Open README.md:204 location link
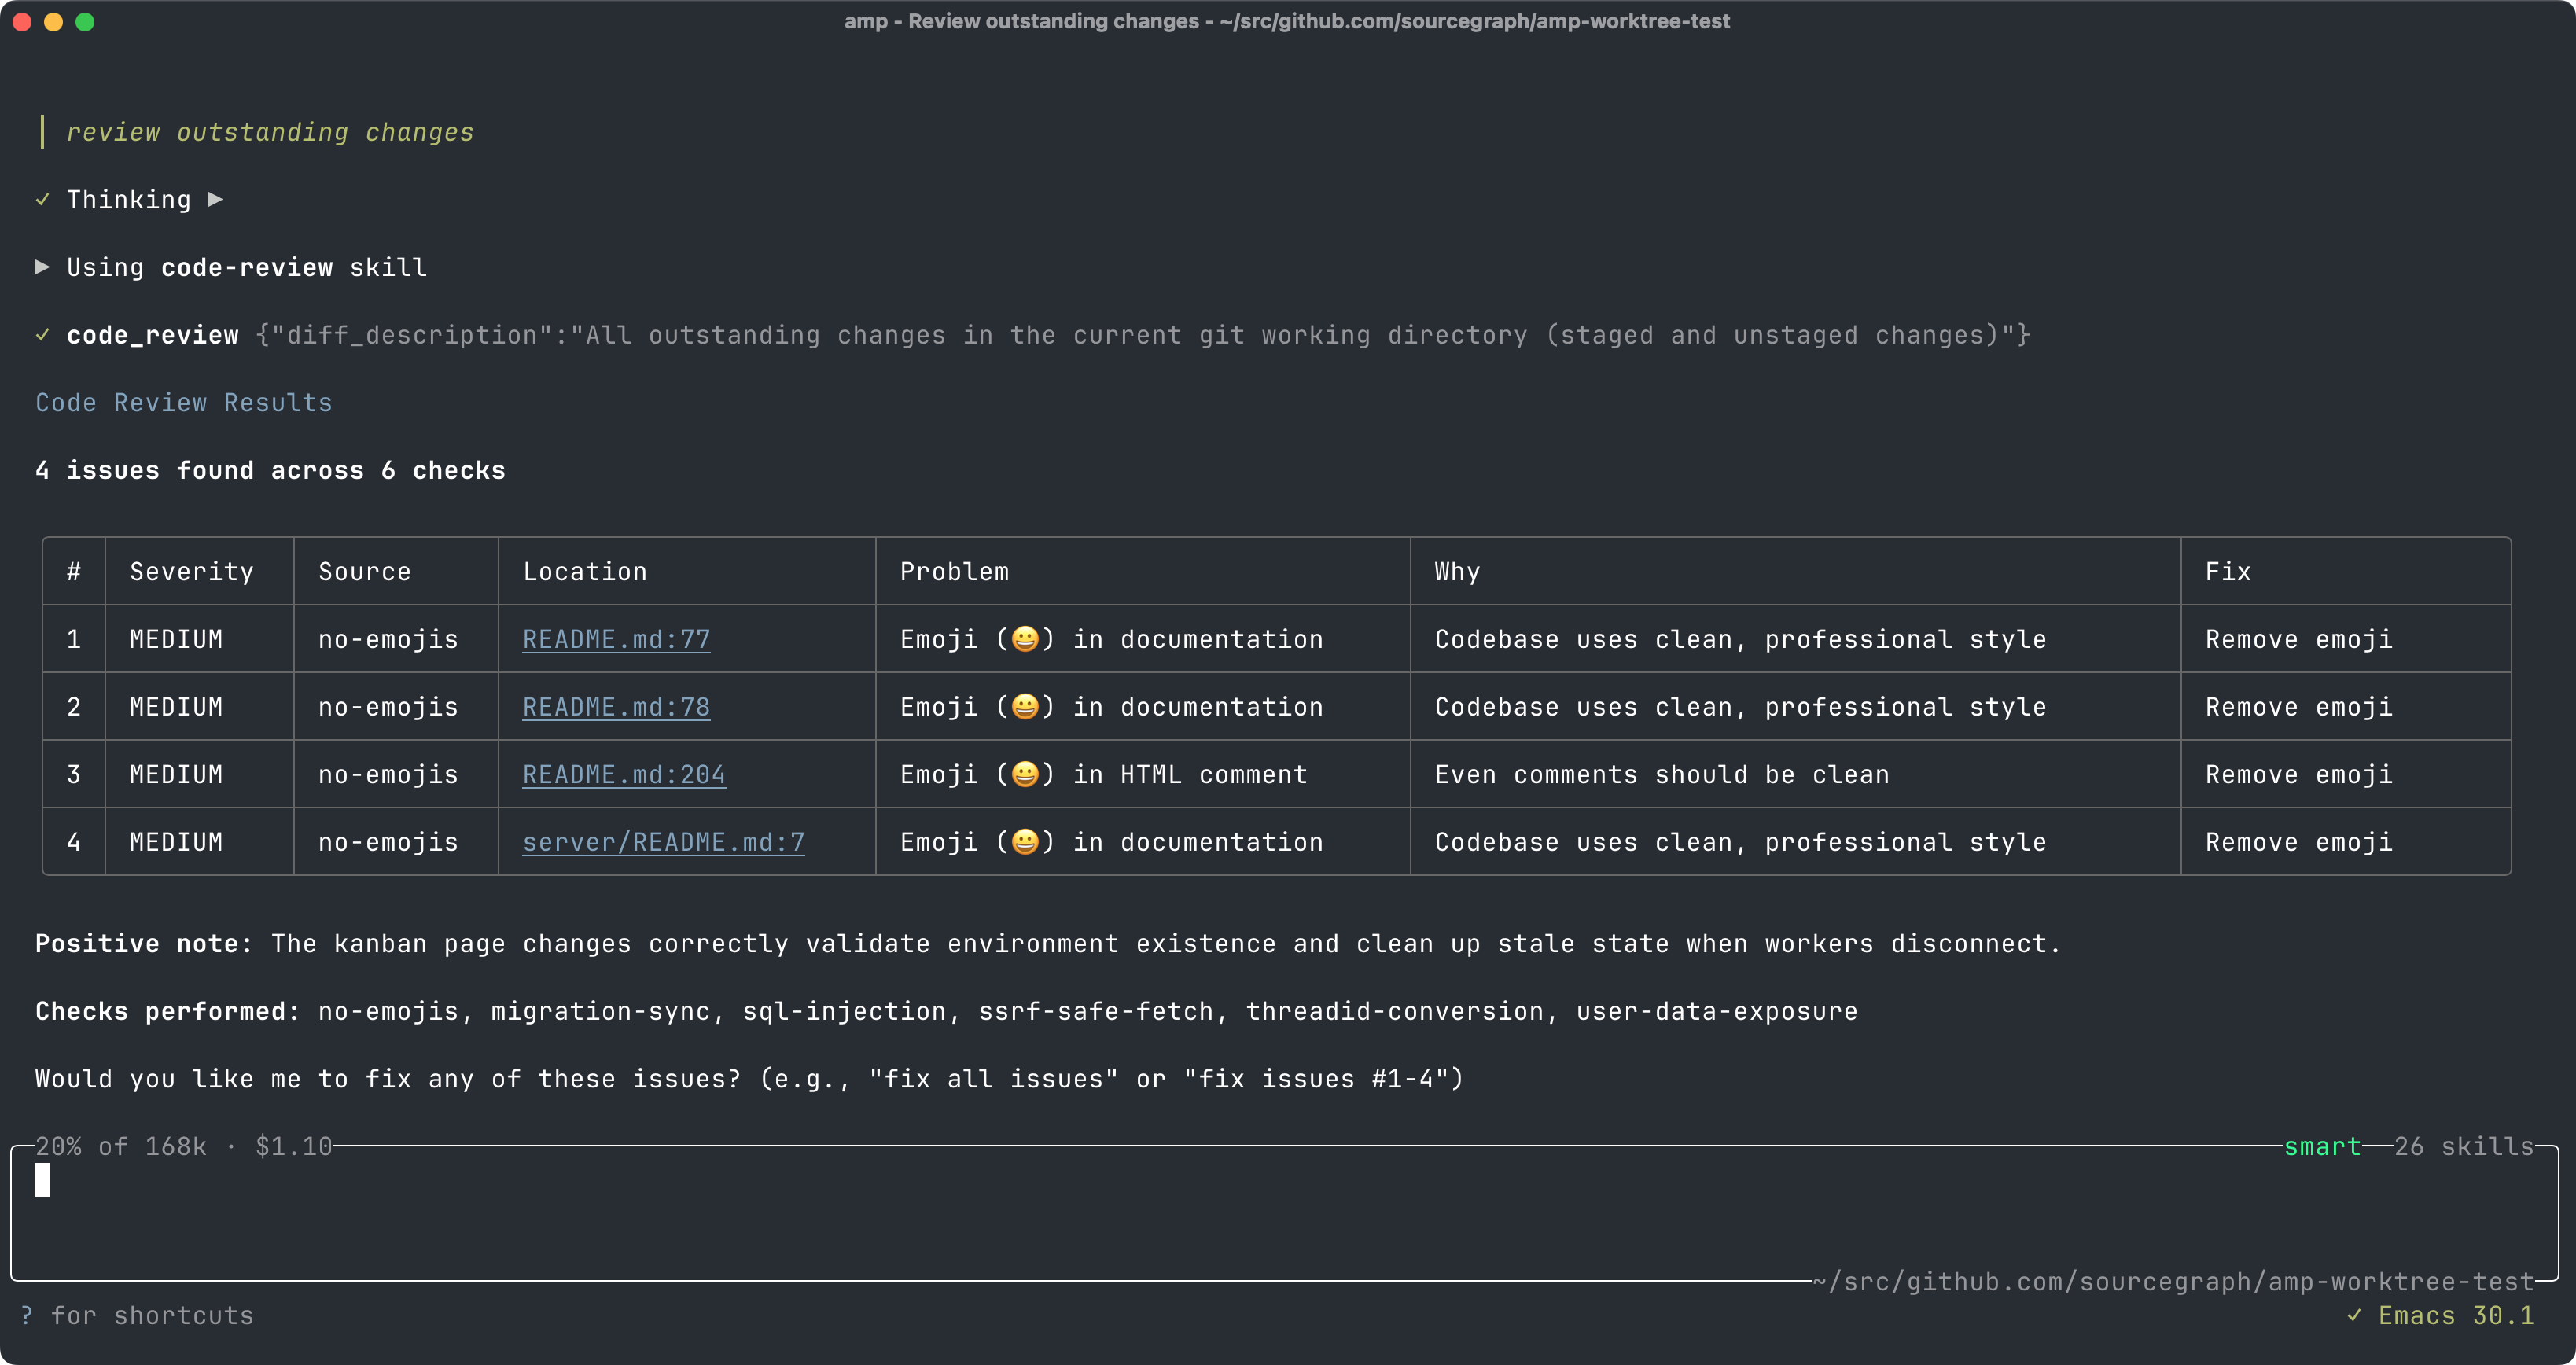This screenshot has width=2576, height=1365. point(624,775)
